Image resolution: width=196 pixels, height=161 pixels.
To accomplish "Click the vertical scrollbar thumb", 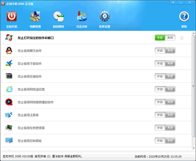I will coord(194,86).
